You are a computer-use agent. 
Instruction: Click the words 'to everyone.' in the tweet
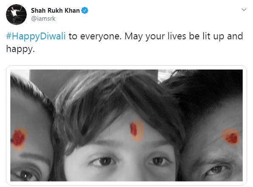[95, 36]
